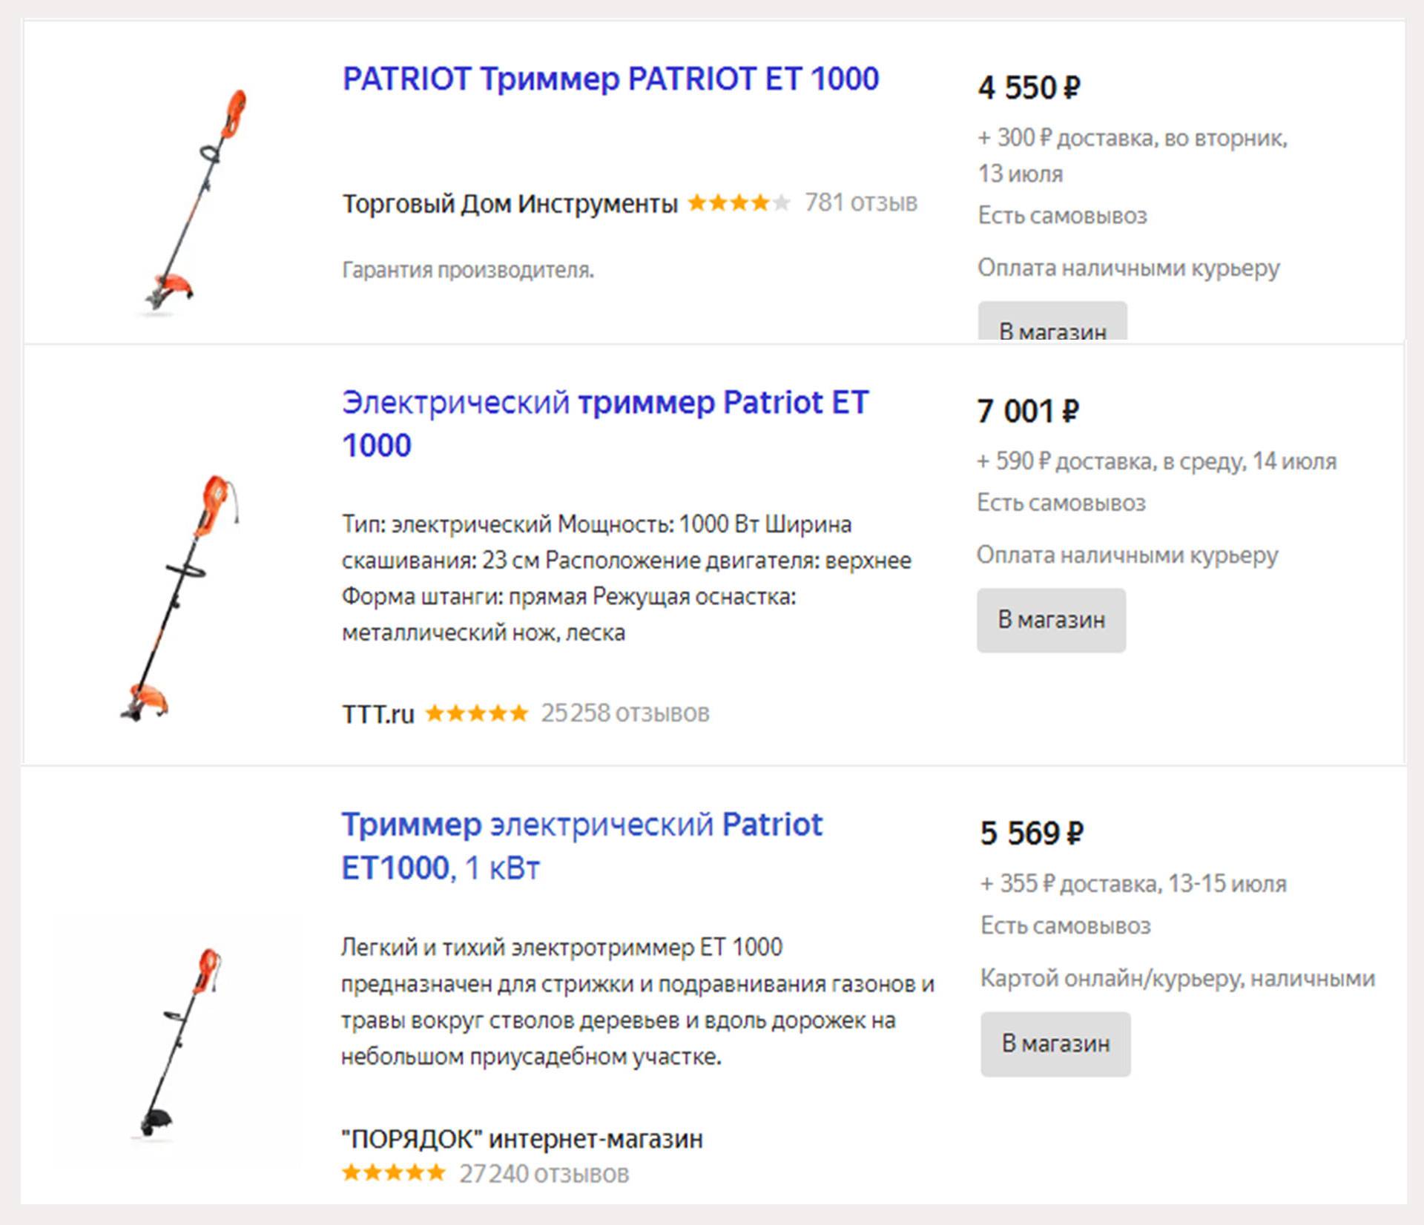Click the 7 001 ₽ price
Screen dimensions: 1424x1225
tap(1027, 412)
